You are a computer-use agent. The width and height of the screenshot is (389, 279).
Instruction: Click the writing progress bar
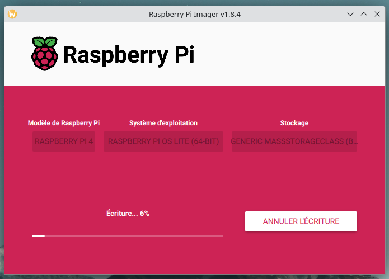[x=128, y=236]
